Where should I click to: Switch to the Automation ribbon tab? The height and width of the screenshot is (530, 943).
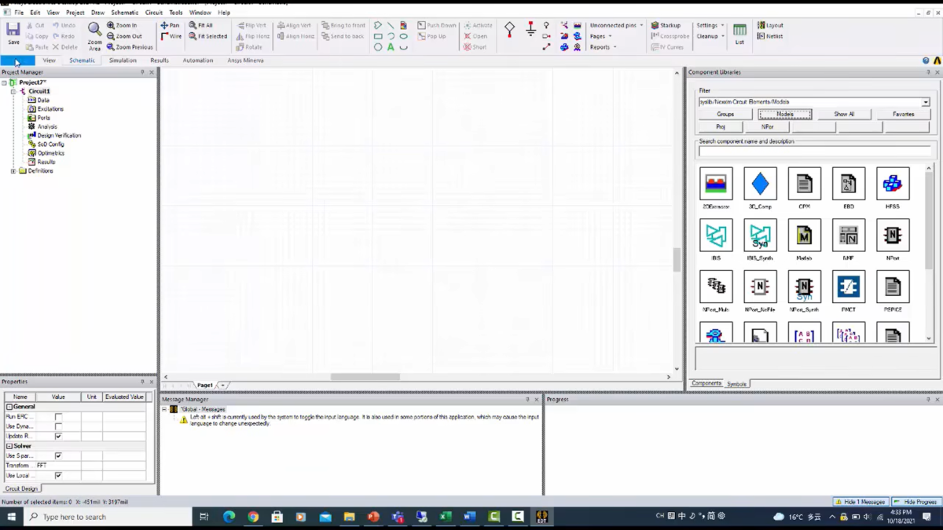coord(198,60)
